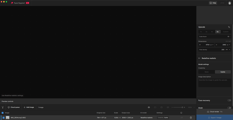Switch to single view layout icon

pyautogui.click(x=155, y=107)
